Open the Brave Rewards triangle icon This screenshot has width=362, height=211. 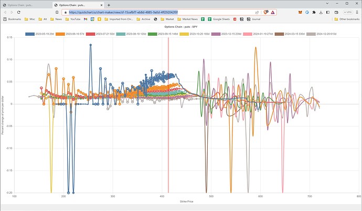click(x=273, y=12)
